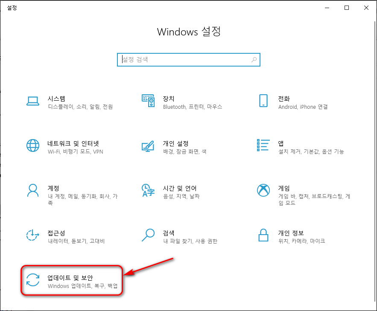377x311 pixels.
Task: Open the 네트워크 및 인터넷 globe icon
Action: [33, 145]
